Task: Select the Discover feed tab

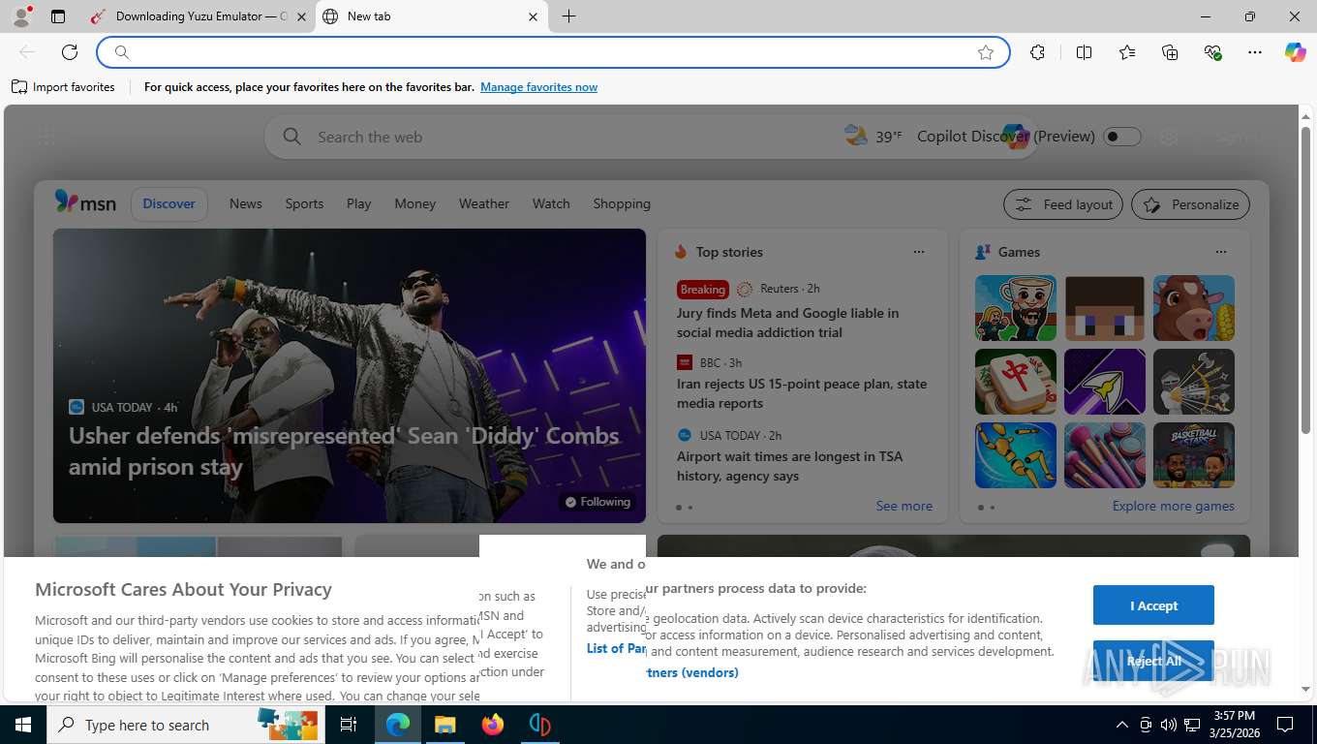Action: click(169, 203)
